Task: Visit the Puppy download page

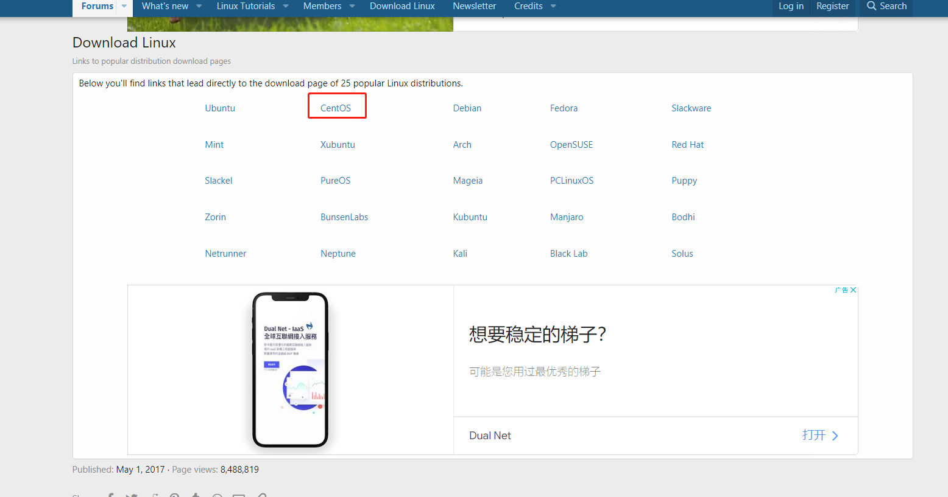Action: pyautogui.click(x=684, y=181)
